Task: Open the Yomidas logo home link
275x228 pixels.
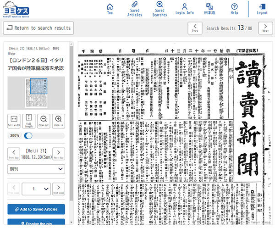Action: point(16,10)
